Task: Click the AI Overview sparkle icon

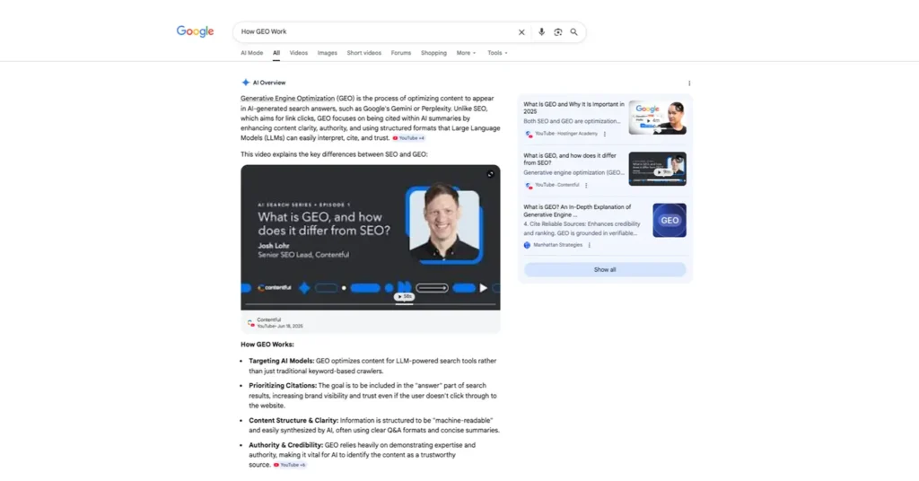Action: [x=246, y=83]
